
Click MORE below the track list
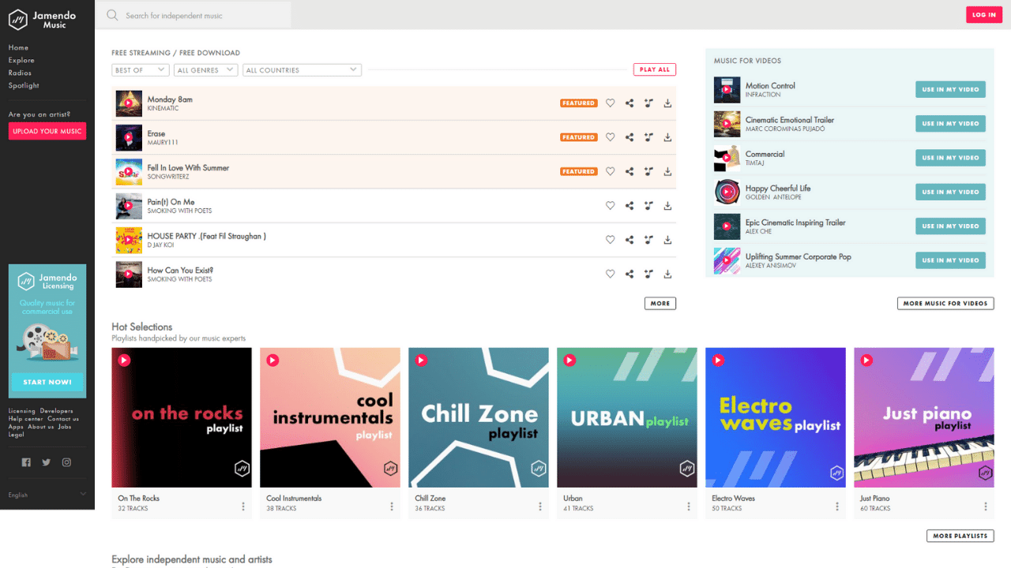tap(660, 303)
